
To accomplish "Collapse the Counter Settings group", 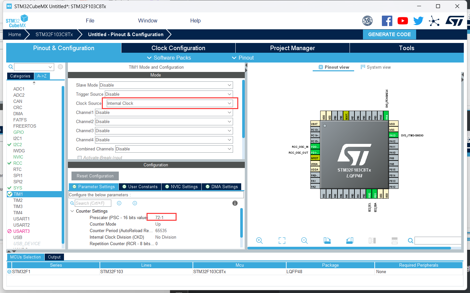I will 72,211.
